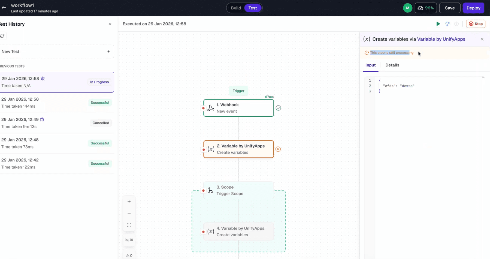This screenshot has width=490, height=259.
Task: Toggle breakpoint dot on Scope step
Action: pyautogui.click(x=203, y=191)
